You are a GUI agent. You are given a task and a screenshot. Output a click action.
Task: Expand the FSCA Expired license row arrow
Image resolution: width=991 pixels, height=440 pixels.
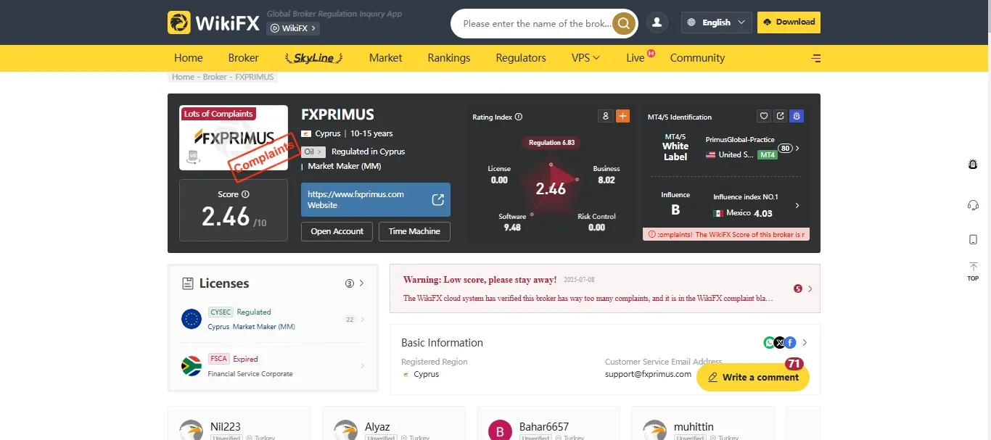tap(362, 366)
